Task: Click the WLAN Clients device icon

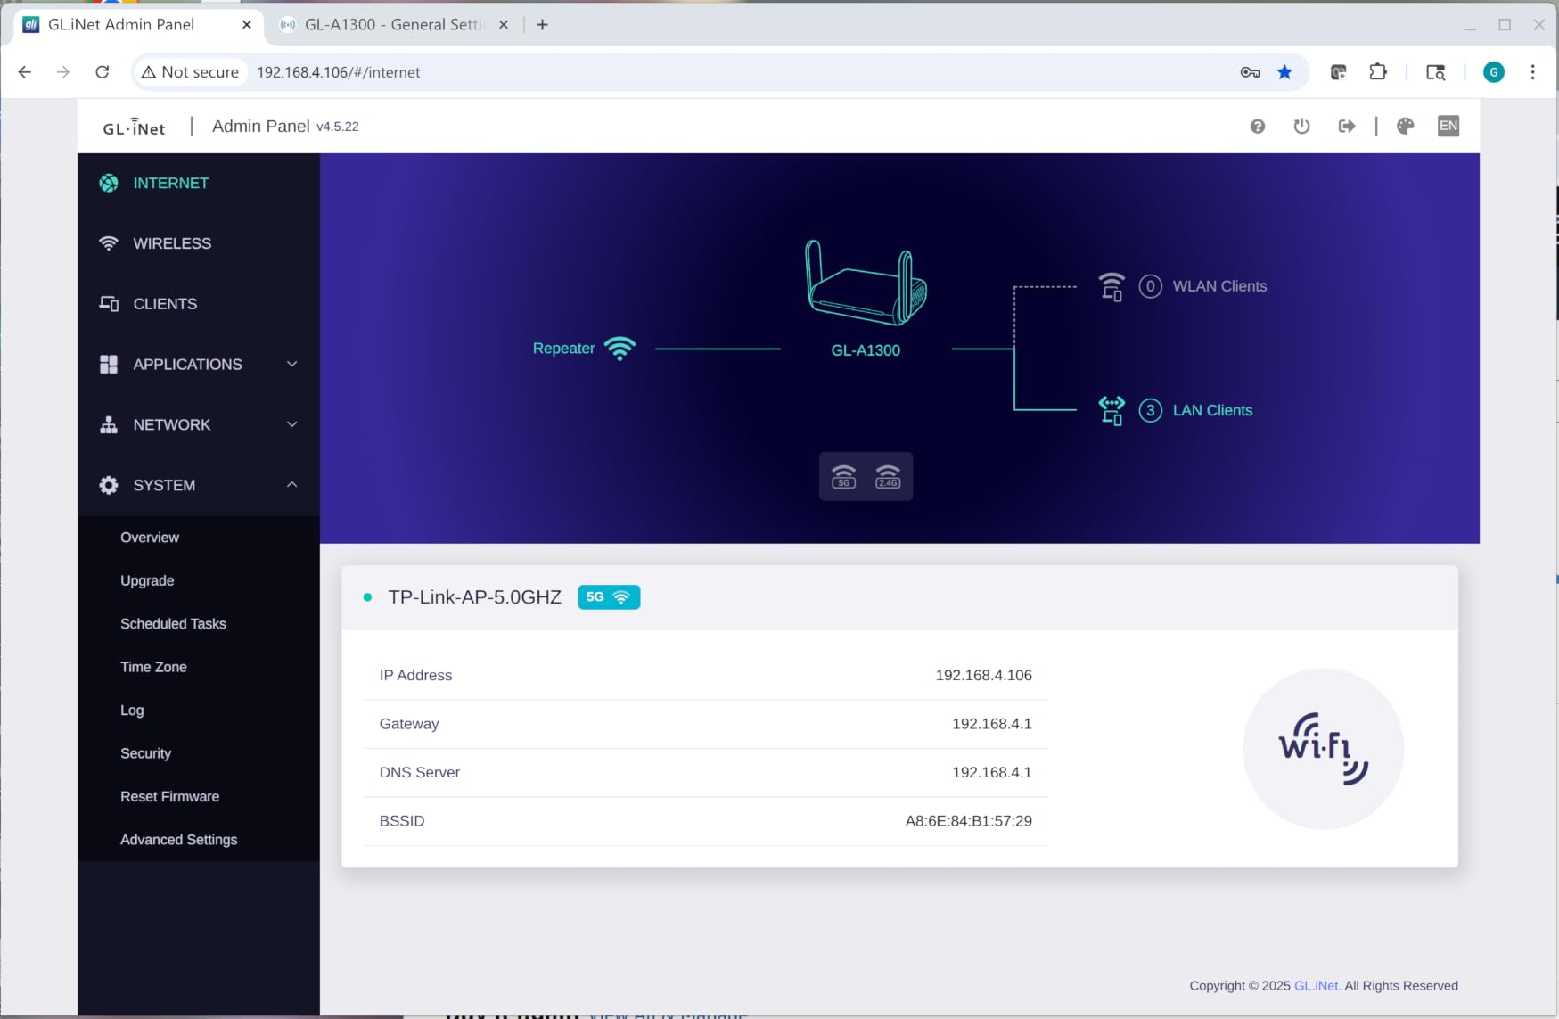Action: pos(1112,286)
